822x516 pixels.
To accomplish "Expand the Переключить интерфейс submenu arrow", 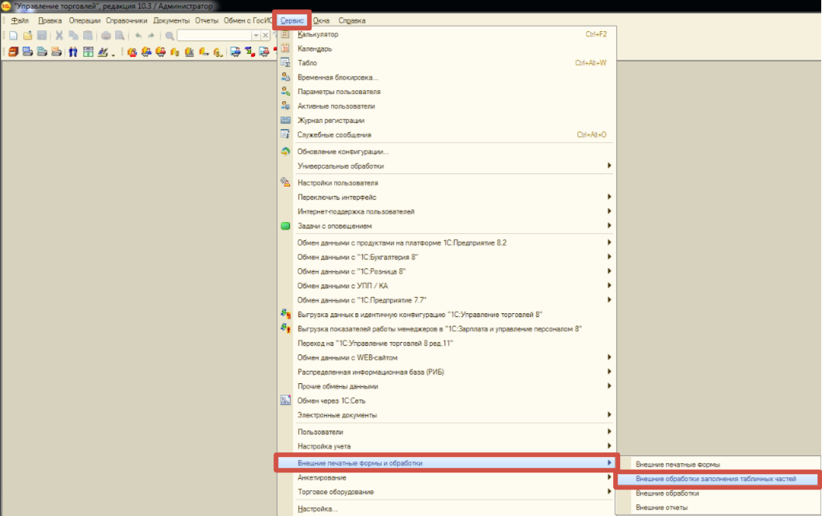I will pyautogui.click(x=608, y=197).
